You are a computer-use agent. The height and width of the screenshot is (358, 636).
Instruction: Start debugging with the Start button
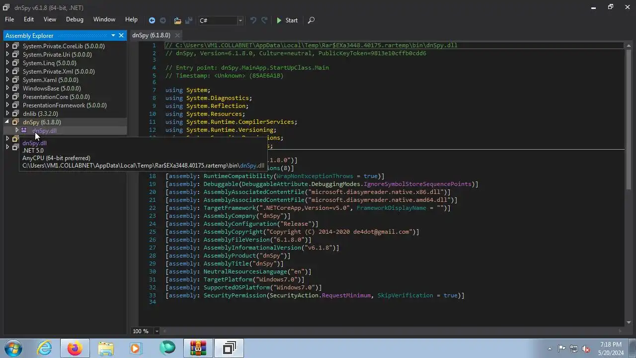[287, 20]
